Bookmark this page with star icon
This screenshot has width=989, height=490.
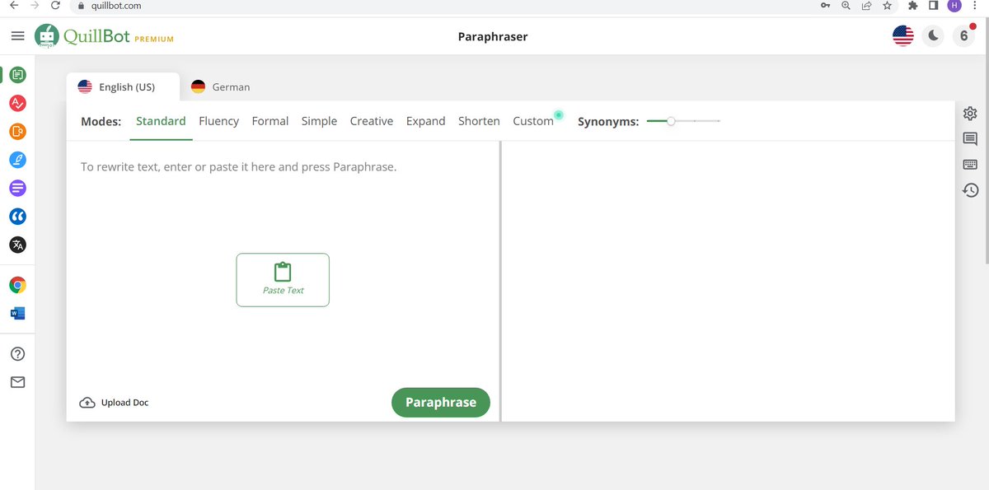[x=887, y=6]
